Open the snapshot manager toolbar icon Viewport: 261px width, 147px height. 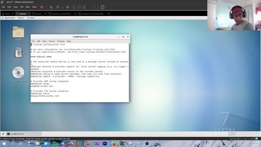point(67,7)
